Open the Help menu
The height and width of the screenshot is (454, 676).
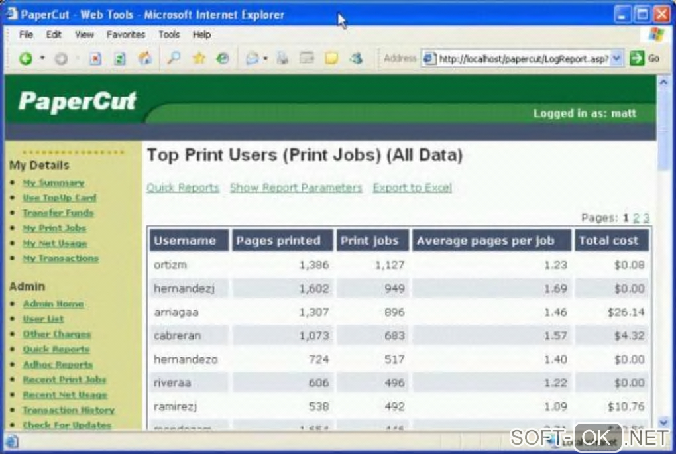[x=201, y=34]
